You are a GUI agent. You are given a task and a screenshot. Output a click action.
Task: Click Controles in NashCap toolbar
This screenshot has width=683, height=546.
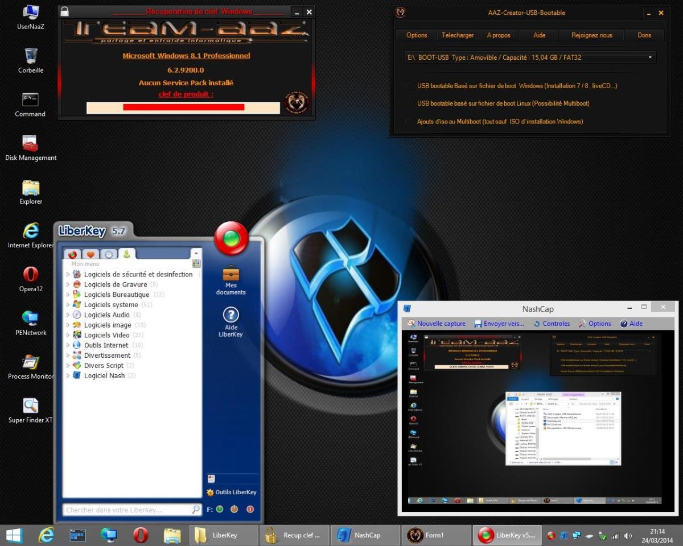[551, 324]
